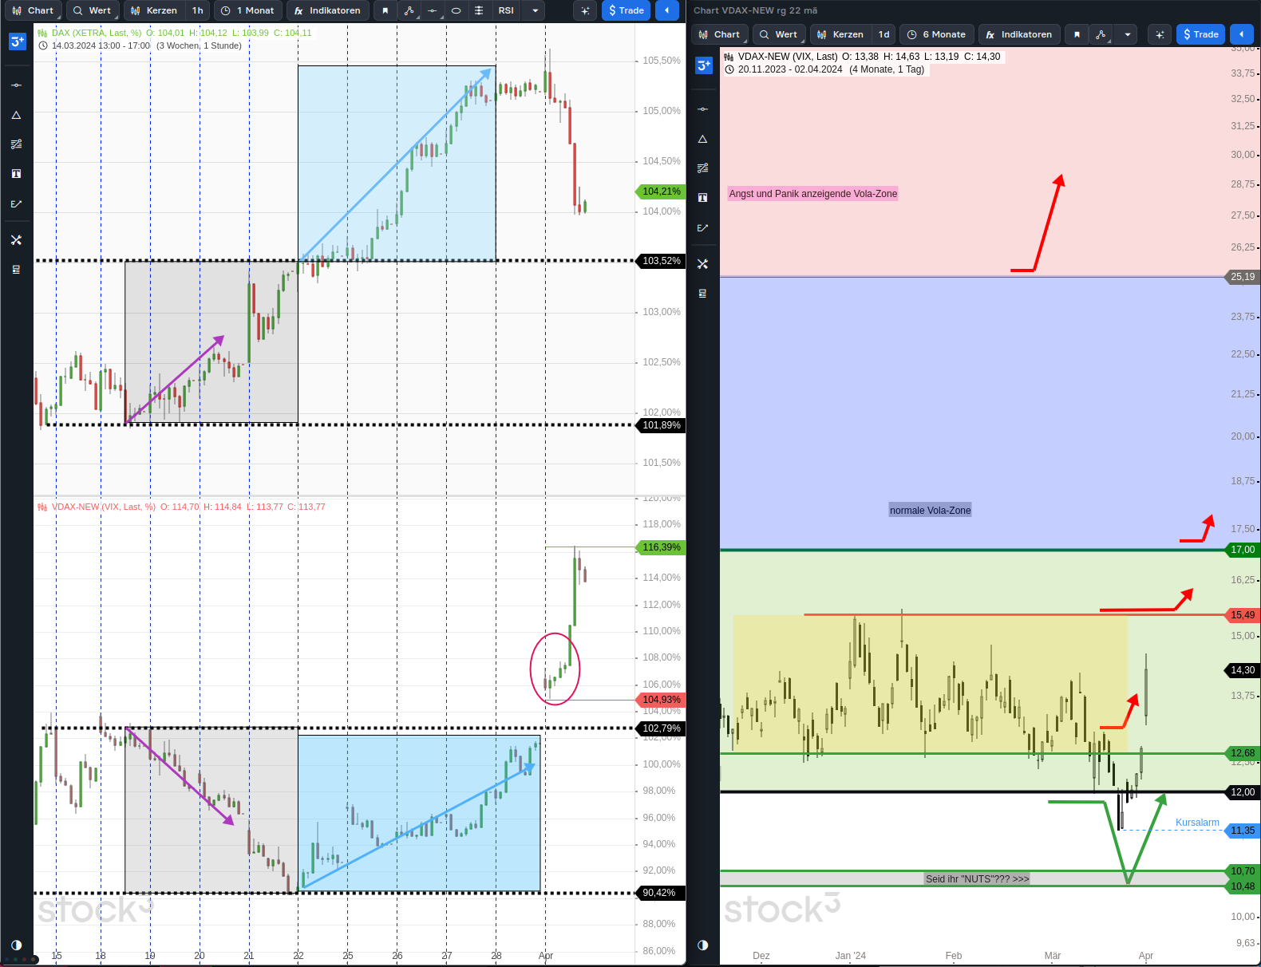The width and height of the screenshot is (1261, 967).
Task: Click the 116,39% green price label
Action: 662,547
